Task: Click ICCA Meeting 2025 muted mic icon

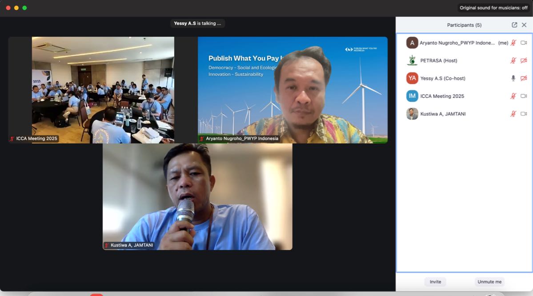Action: tap(513, 96)
